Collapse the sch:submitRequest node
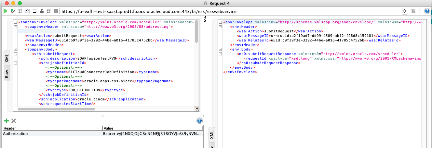 [15, 54]
